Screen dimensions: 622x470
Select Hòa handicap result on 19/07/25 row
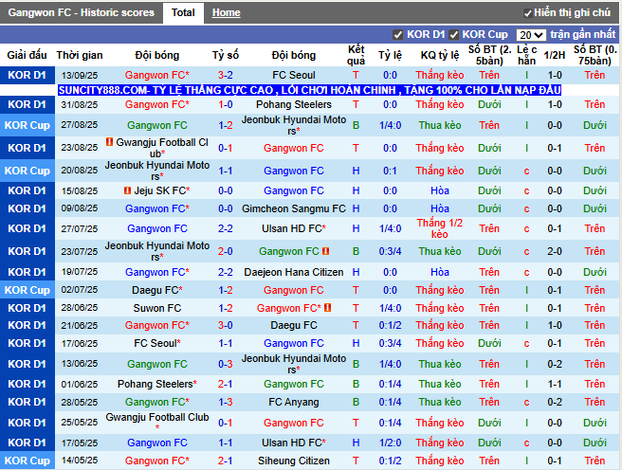click(x=440, y=272)
